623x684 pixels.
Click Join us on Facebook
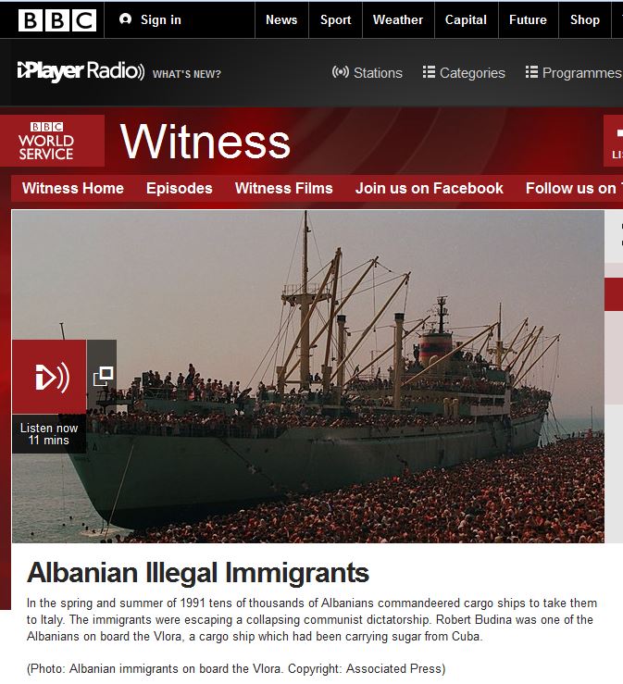430,189
